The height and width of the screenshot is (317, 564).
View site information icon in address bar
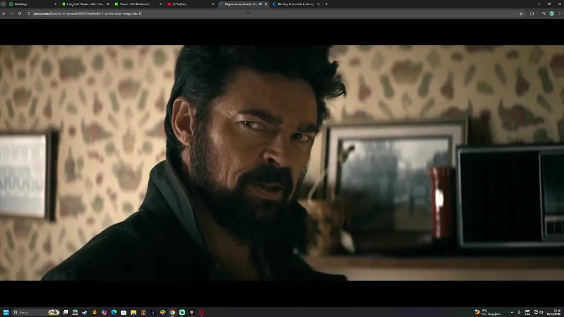pos(29,14)
